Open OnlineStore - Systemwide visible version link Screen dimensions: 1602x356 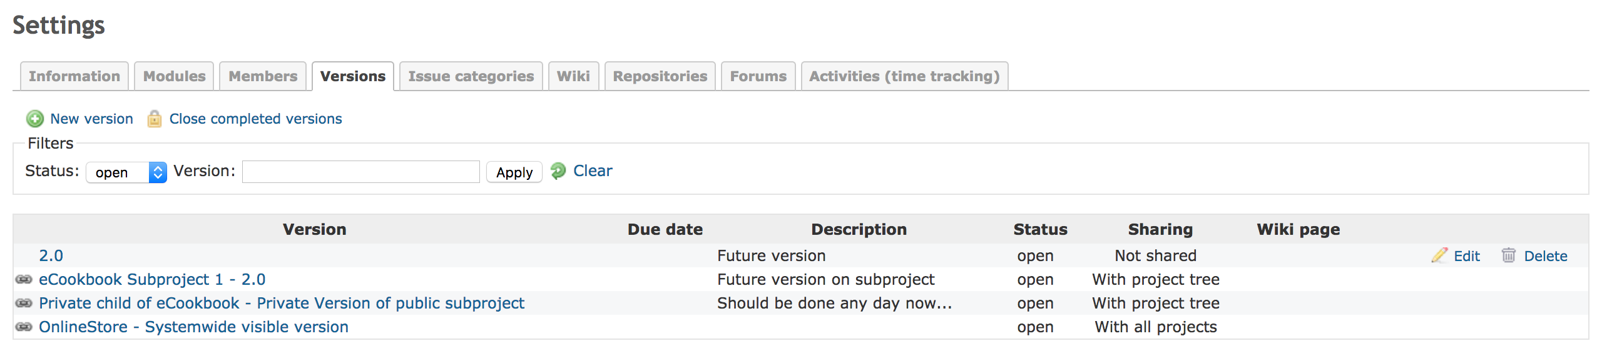click(x=193, y=327)
